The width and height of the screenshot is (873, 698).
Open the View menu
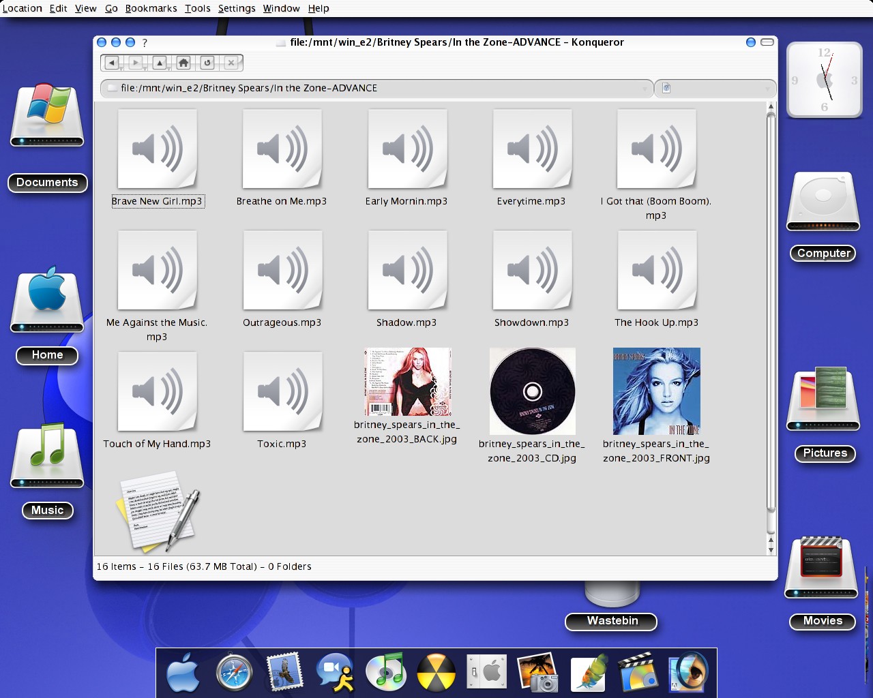point(85,8)
